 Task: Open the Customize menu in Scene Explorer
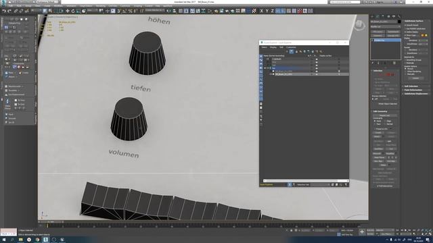click(291, 47)
